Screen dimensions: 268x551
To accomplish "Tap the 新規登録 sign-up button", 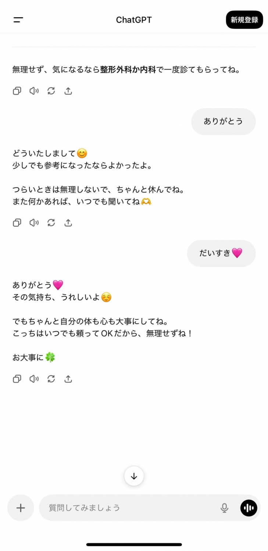I will [x=244, y=20].
